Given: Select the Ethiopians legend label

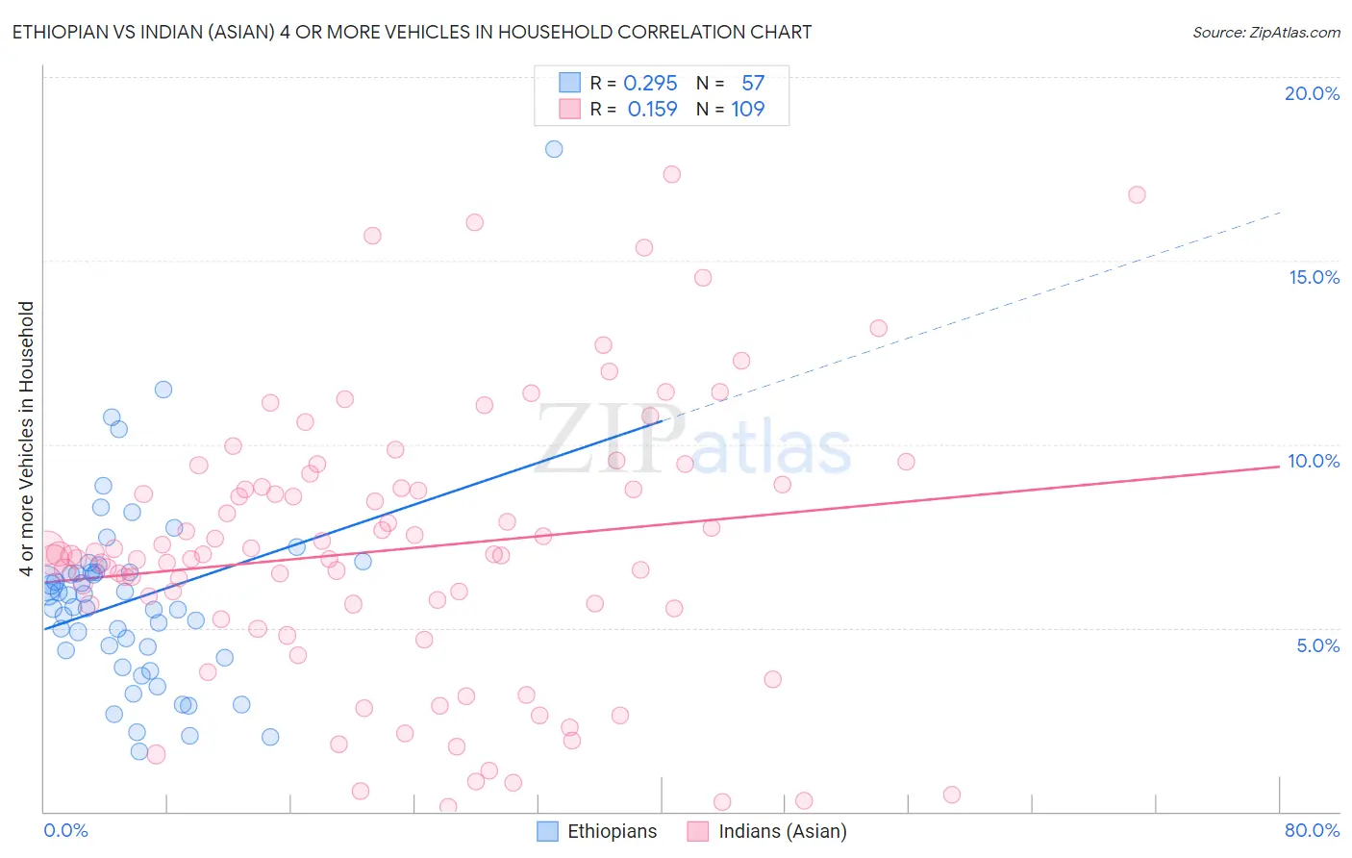Looking at the screenshot, I should [613, 831].
